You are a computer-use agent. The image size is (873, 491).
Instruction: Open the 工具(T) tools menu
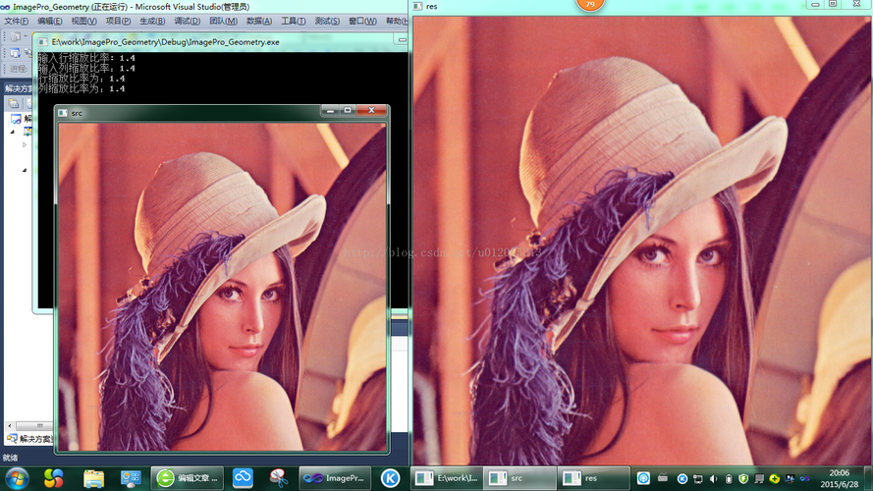(294, 21)
